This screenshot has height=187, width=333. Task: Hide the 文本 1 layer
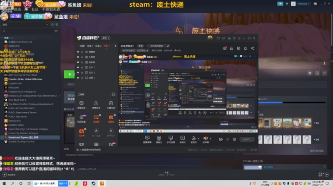(x=78, y=67)
